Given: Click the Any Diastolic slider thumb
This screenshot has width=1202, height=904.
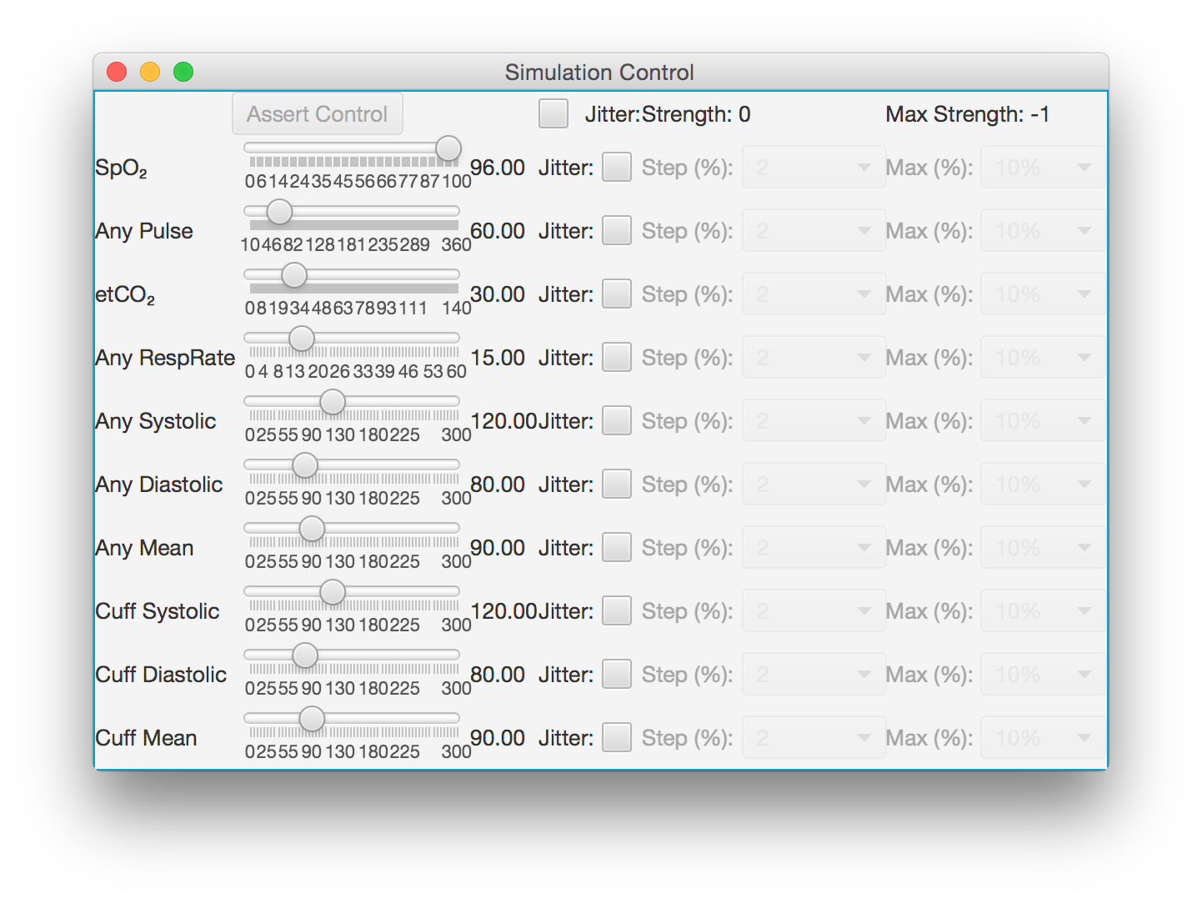Looking at the screenshot, I should [x=305, y=465].
